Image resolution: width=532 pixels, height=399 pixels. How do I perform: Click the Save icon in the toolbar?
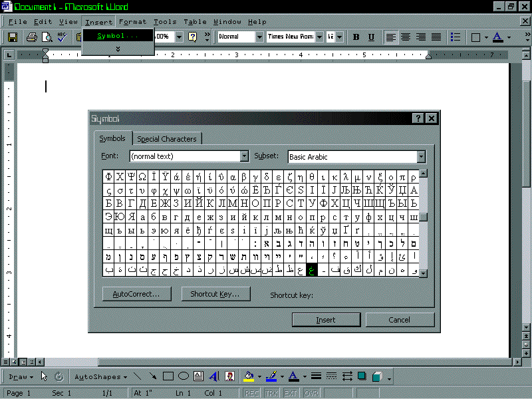tap(13, 37)
